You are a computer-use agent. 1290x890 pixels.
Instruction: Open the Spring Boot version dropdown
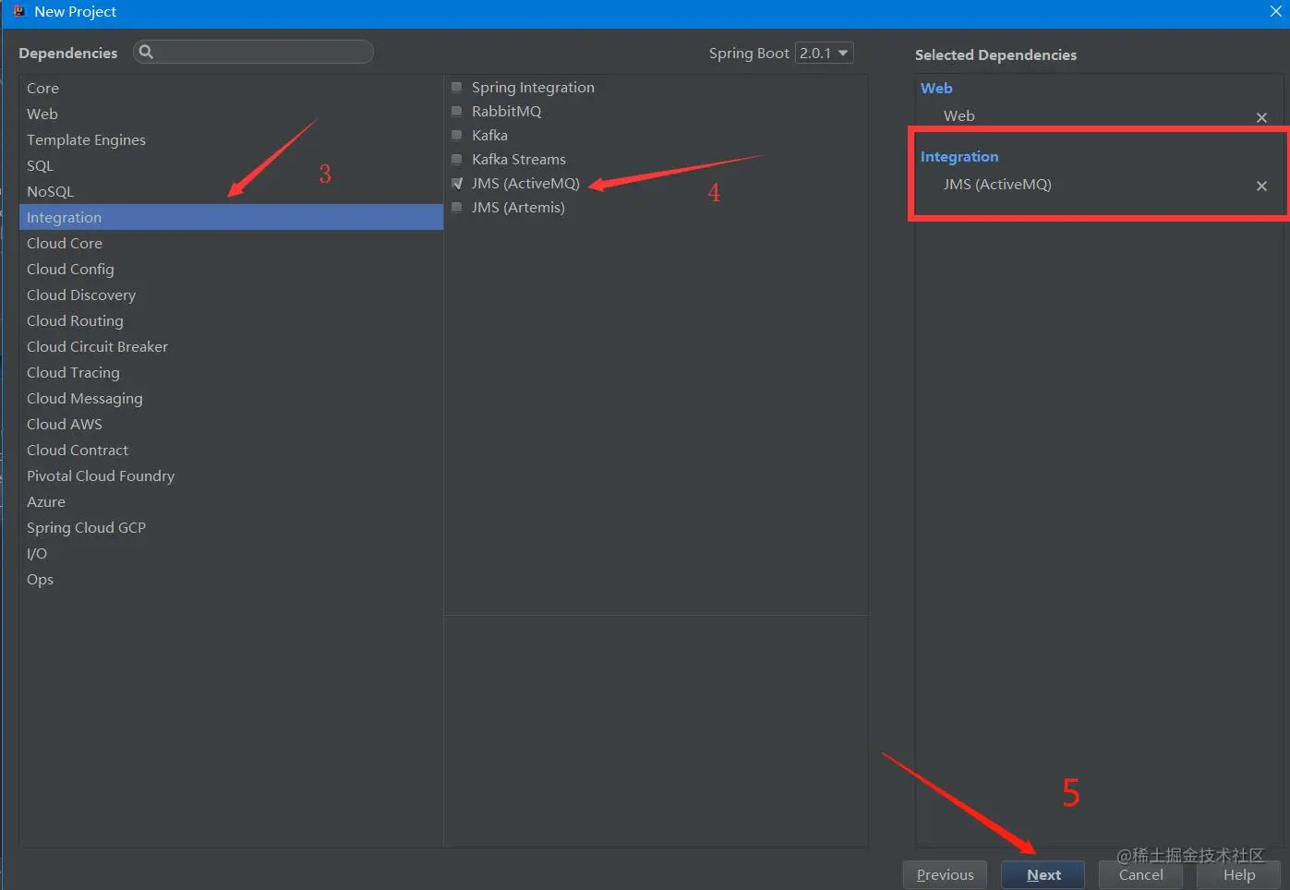pos(824,53)
